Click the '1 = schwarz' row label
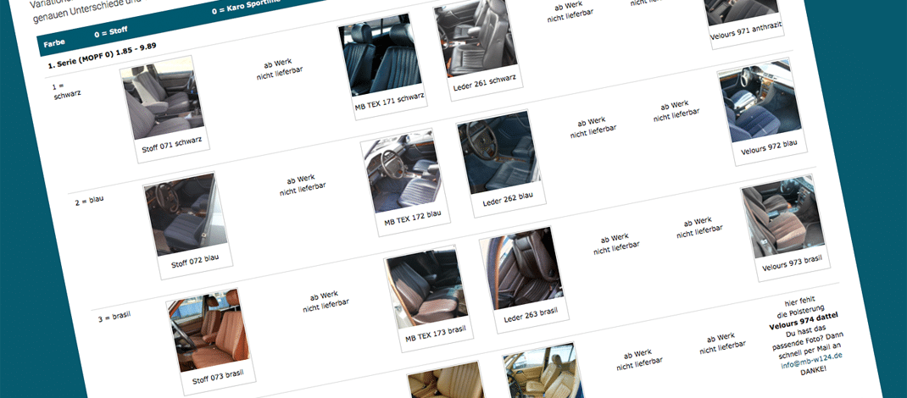The image size is (907, 398). click(65, 90)
